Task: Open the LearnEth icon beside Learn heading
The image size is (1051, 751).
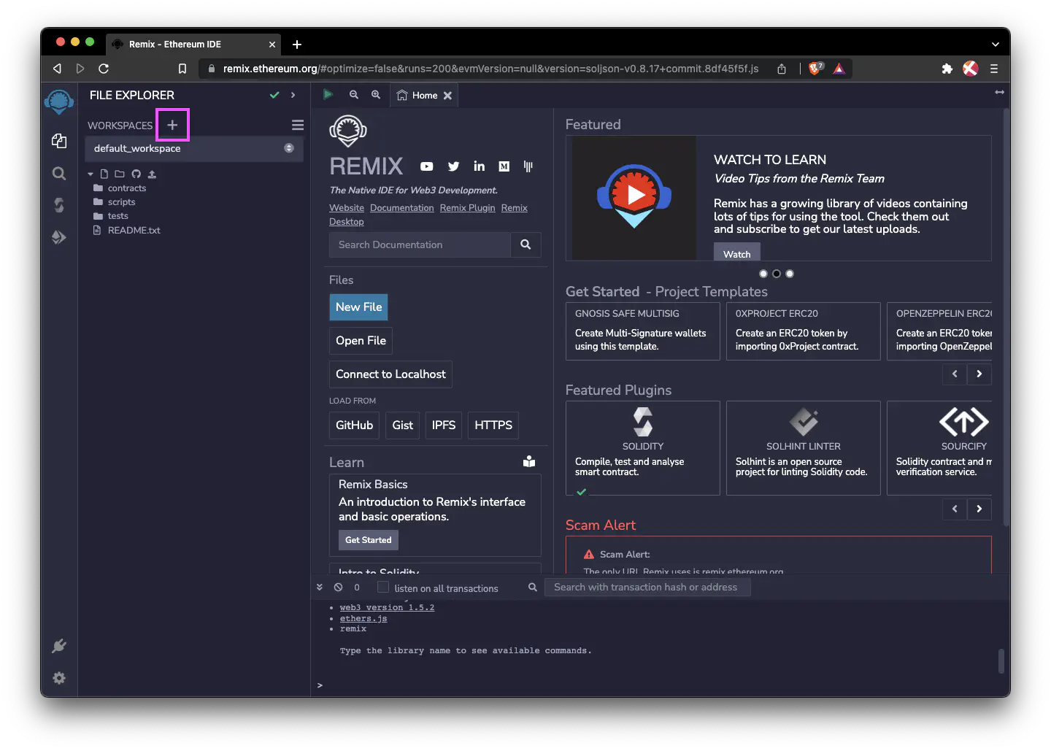Action: [529, 461]
